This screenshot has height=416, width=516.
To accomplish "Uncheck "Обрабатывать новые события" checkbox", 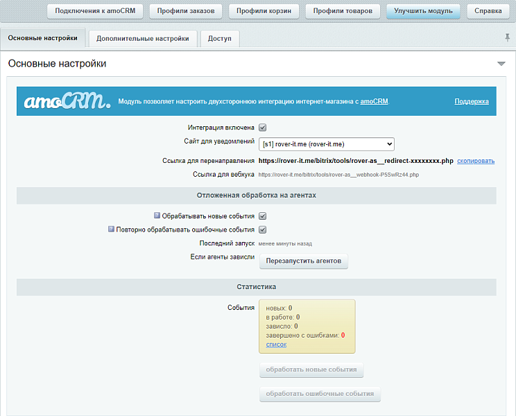I will click(263, 216).
